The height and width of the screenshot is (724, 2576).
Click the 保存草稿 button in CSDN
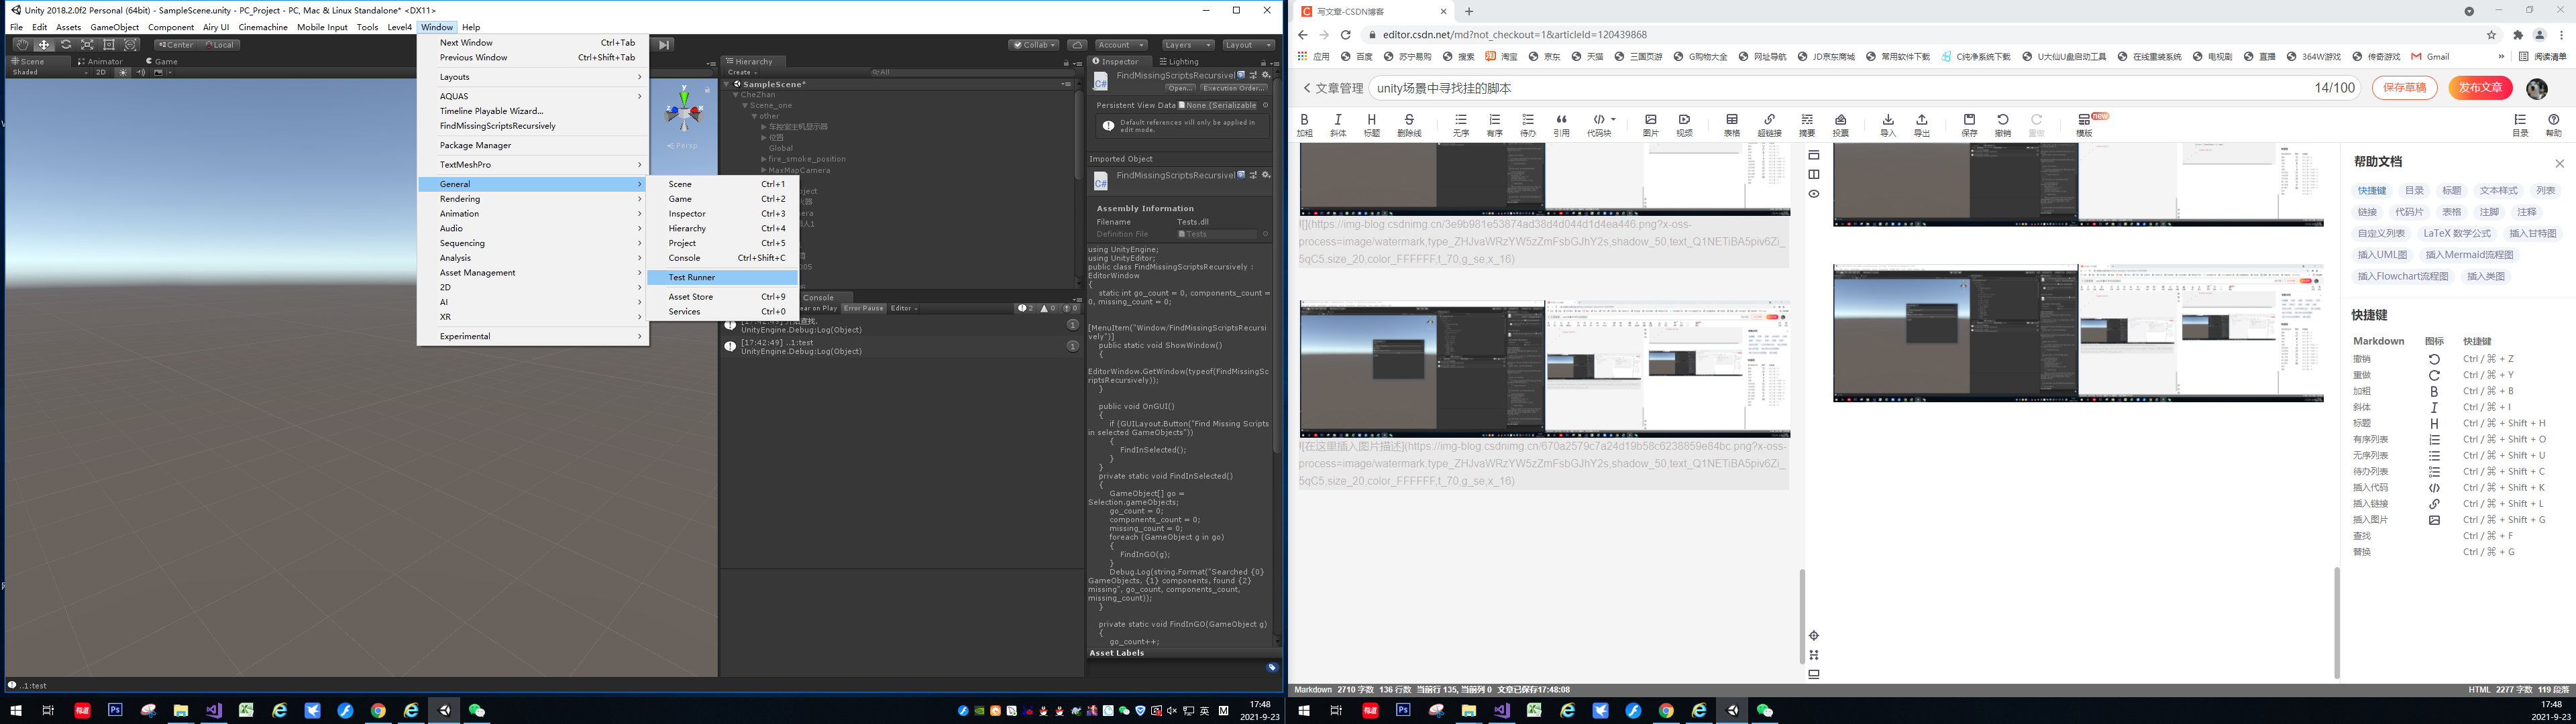pos(2404,87)
